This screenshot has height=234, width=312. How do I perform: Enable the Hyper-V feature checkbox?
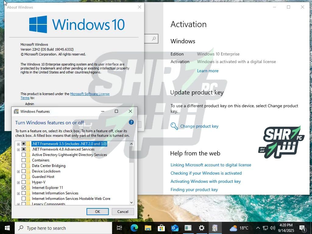coord(24,182)
